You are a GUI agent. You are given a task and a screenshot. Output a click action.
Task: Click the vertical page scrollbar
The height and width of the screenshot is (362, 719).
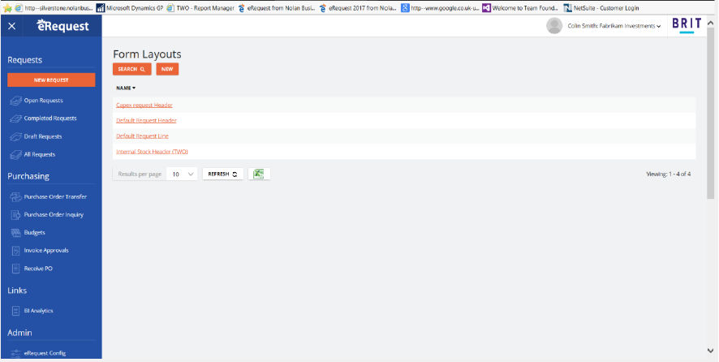(711, 122)
